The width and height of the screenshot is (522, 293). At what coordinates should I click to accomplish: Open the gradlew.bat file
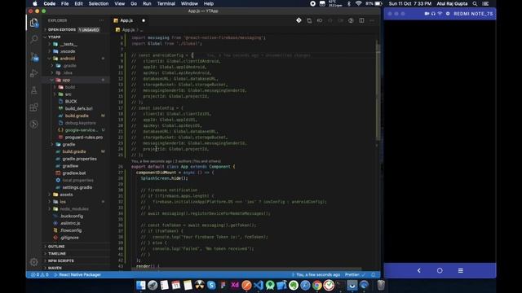point(74,173)
